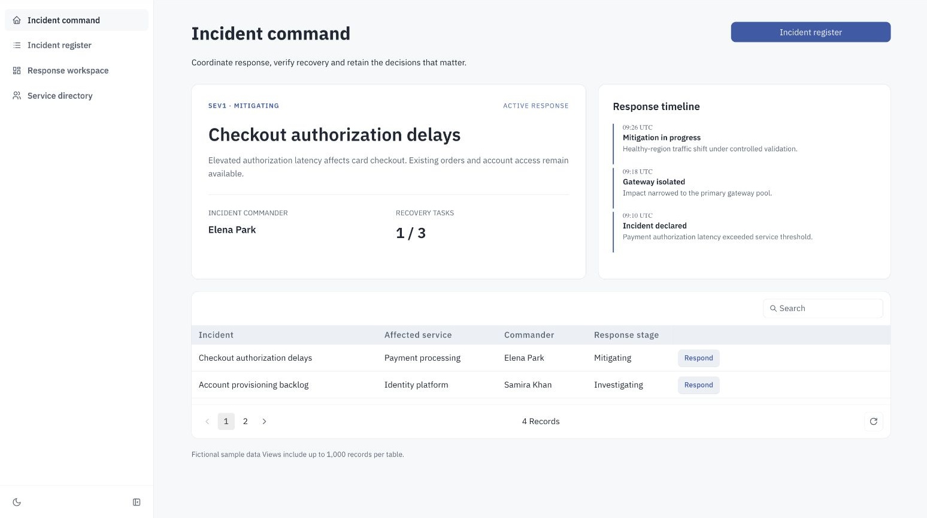Click the Checkout authorization delays card heading
The height and width of the screenshot is (518, 927).
coord(334,135)
